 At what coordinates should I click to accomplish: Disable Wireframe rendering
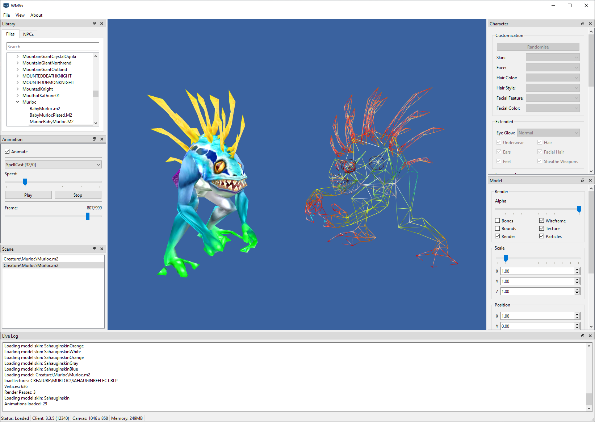click(541, 221)
